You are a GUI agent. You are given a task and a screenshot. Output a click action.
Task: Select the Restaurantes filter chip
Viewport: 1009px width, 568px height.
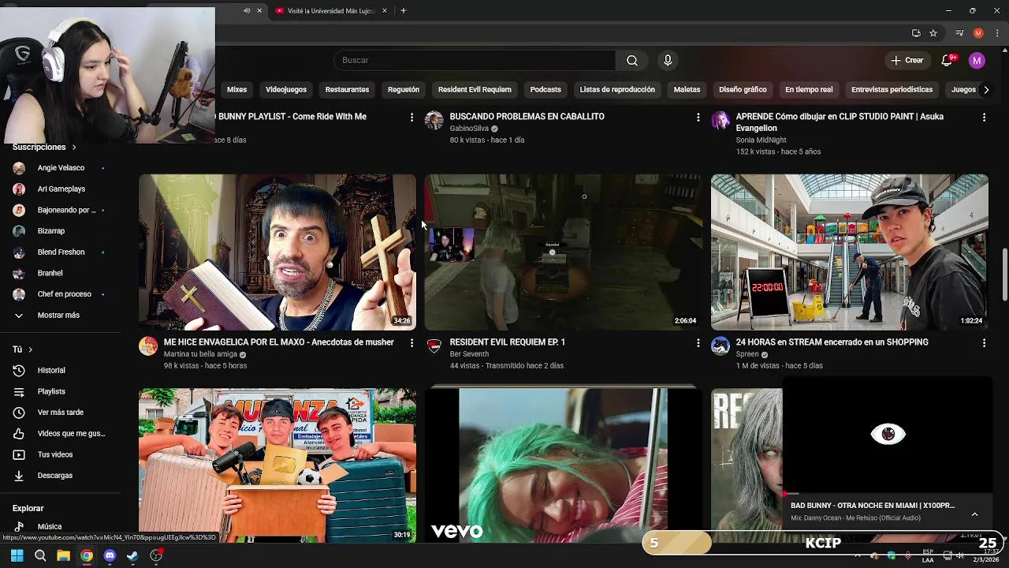pyautogui.click(x=347, y=90)
